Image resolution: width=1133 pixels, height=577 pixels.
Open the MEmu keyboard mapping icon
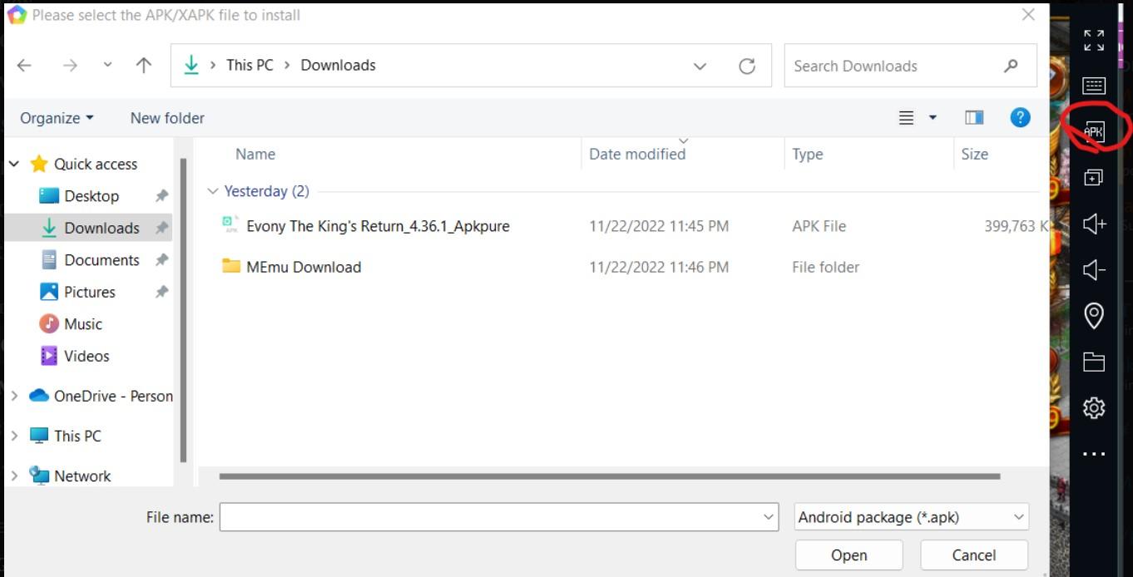(1094, 86)
